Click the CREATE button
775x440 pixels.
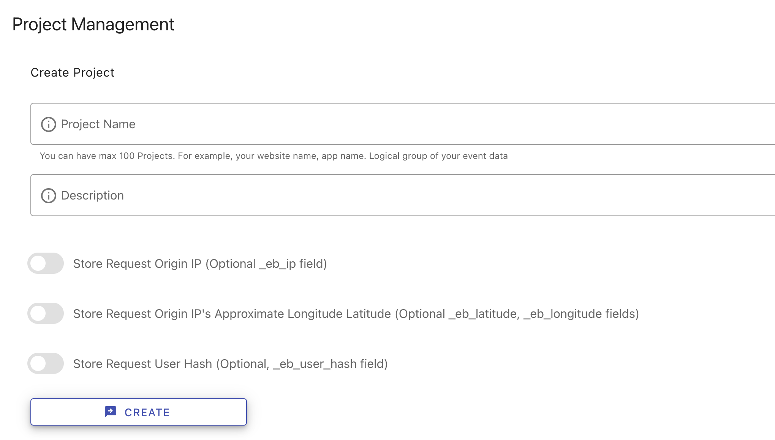pos(138,412)
